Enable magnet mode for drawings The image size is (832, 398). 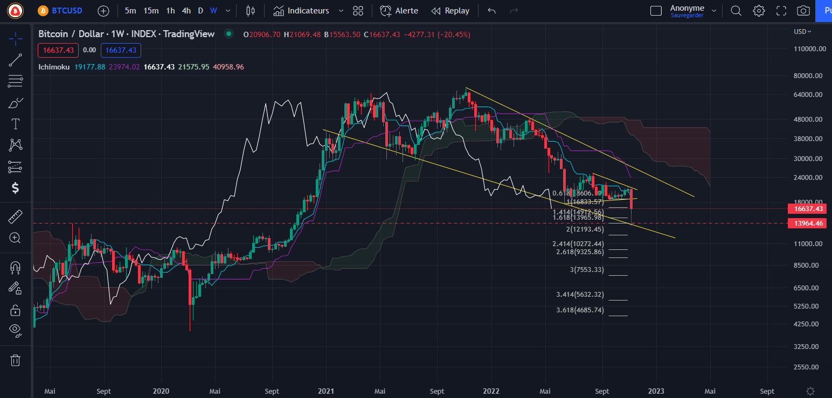15,268
